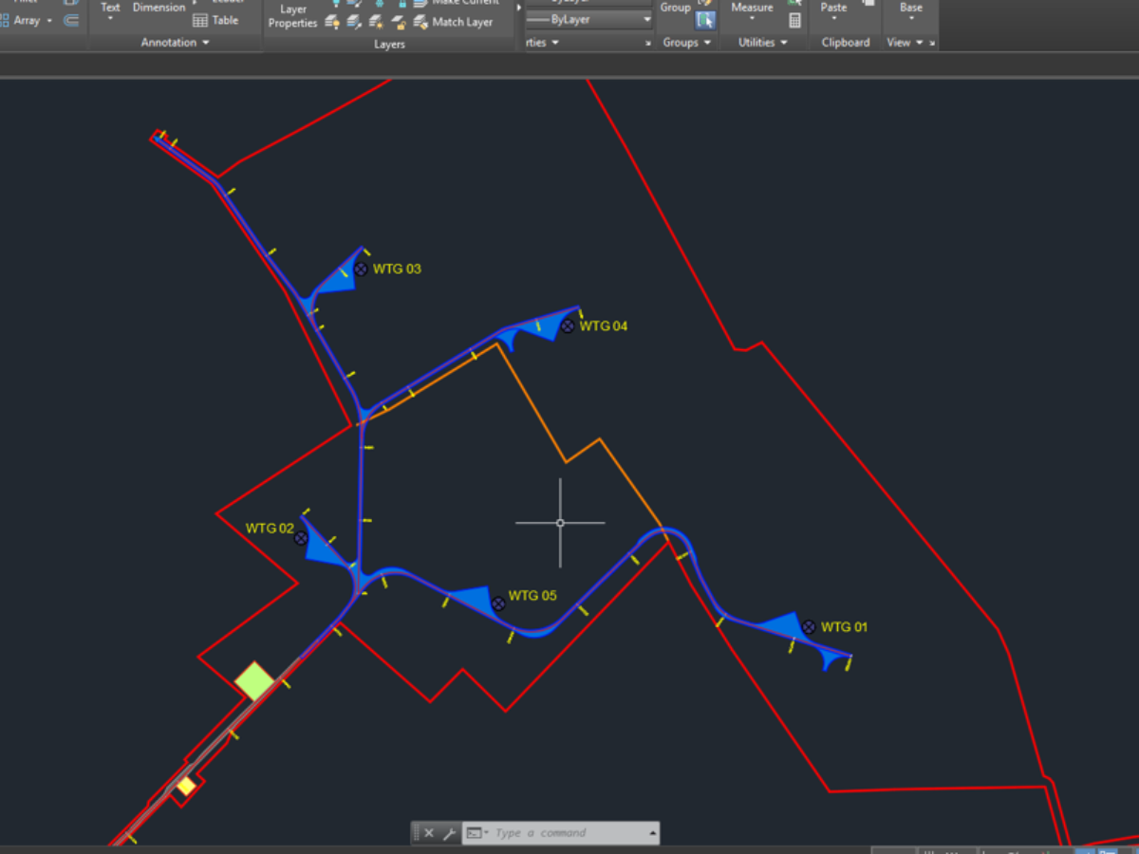The width and height of the screenshot is (1139, 854).
Task: Click the Match Layer icon
Action: coord(421,22)
